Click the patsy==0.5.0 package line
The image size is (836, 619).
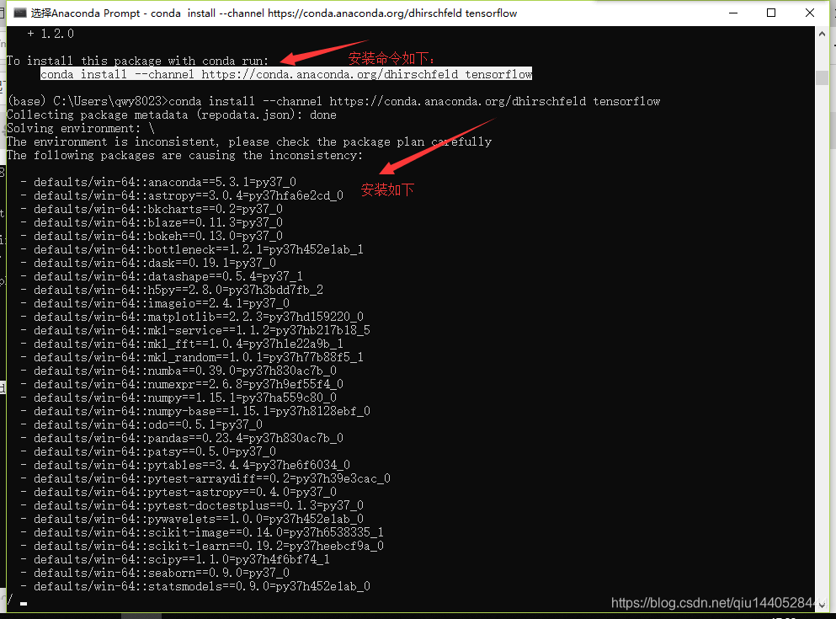click(x=148, y=451)
